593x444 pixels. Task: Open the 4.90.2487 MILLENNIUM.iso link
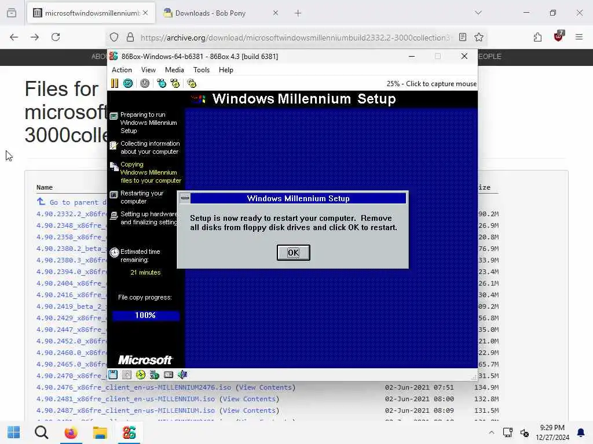point(126,410)
